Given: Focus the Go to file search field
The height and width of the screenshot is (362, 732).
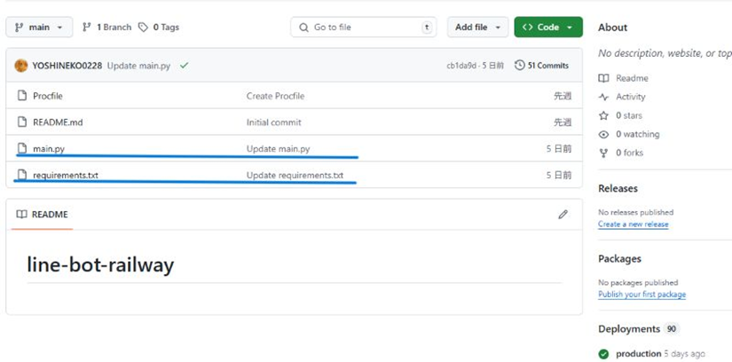Looking at the screenshot, I should (363, 28).
